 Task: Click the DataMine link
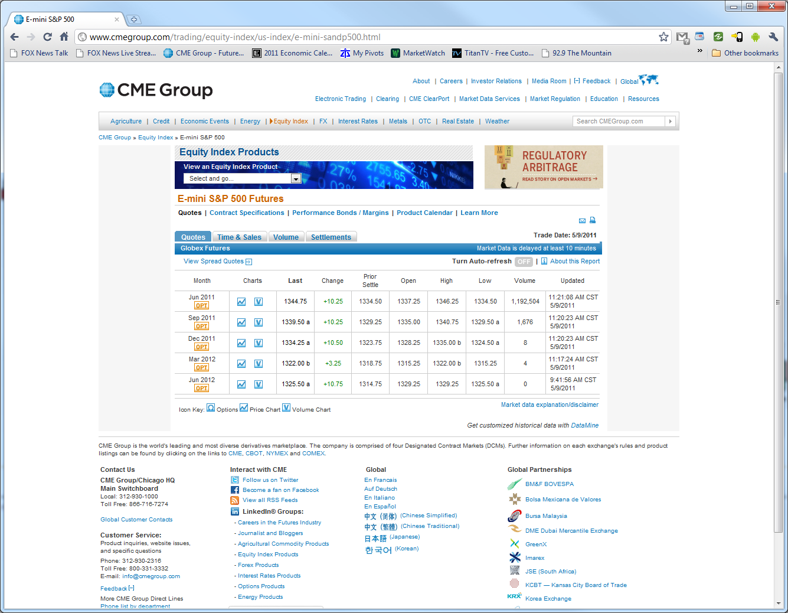pos(585,426)
